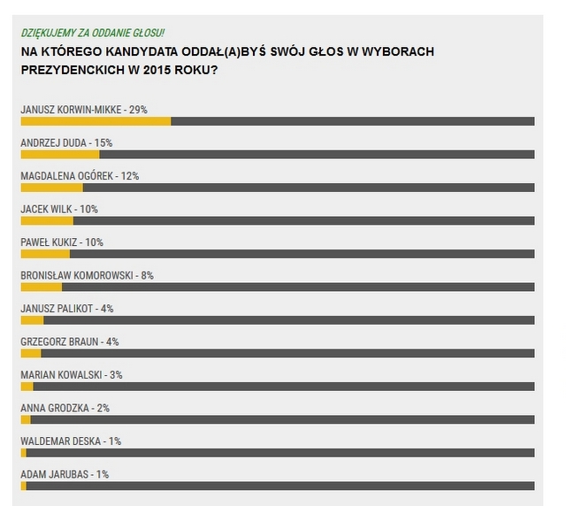Click the Waldemar Deska 1% label

tap(71, 441)
